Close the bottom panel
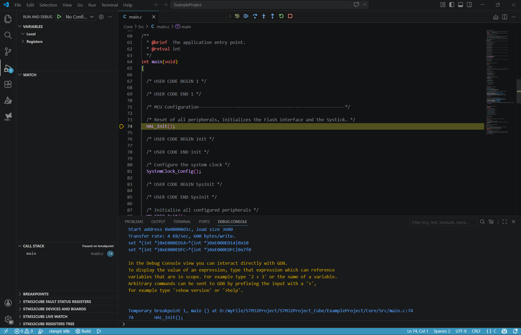 pos(513,222)
